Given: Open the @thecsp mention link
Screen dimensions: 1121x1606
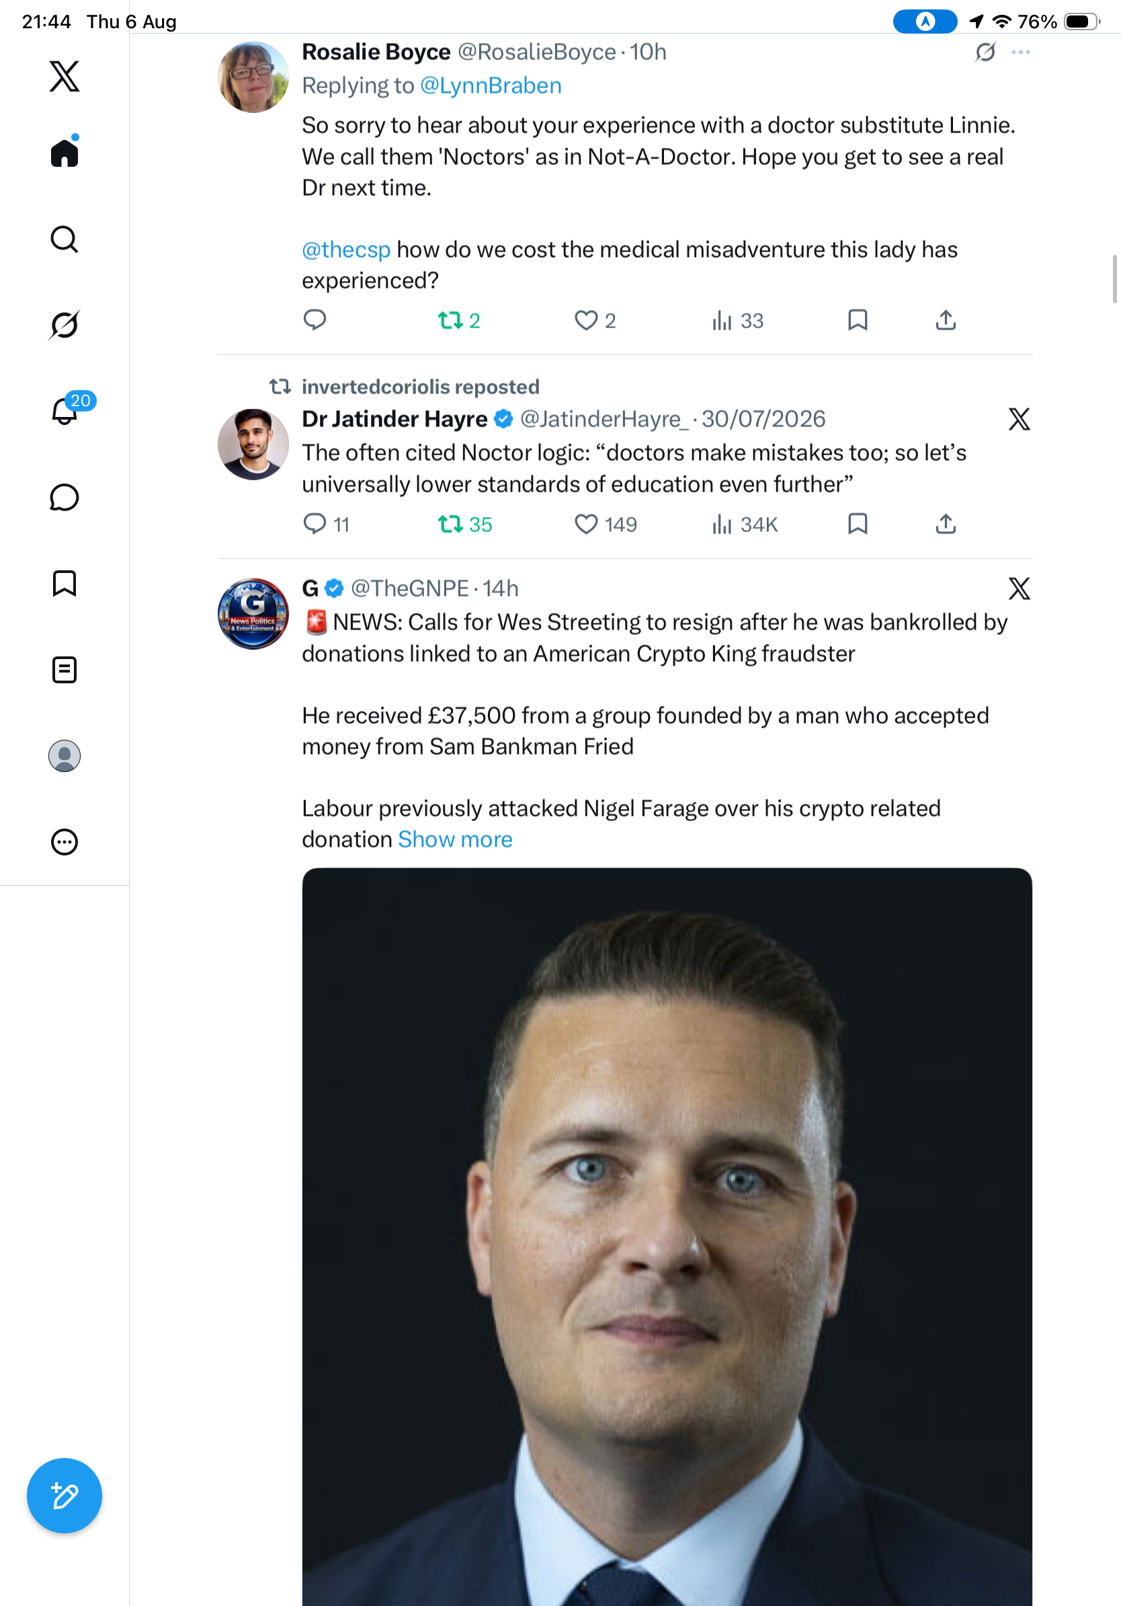Looking at the screenshot, I should [x=346, y=249].
